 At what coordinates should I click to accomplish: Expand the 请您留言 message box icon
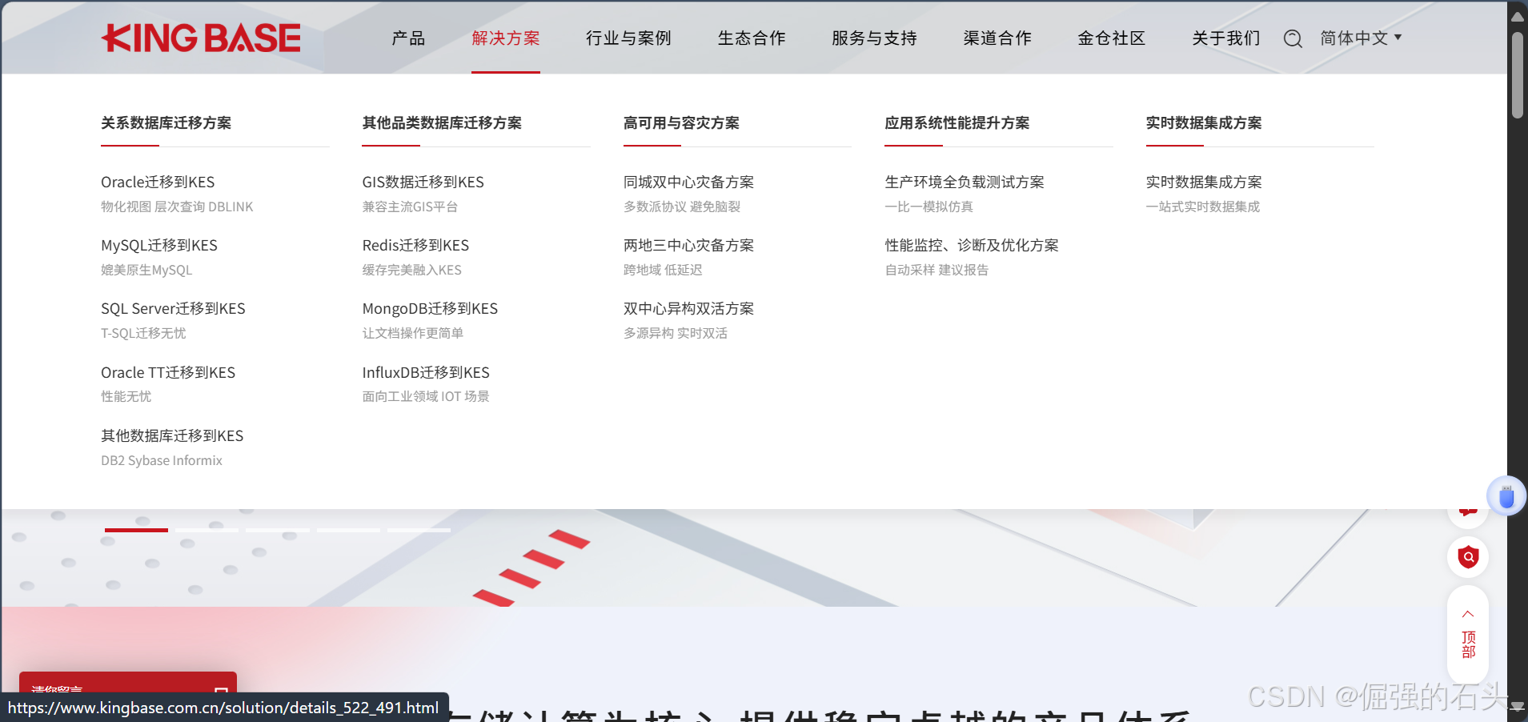pyautogui.click(x=222, y=689)
